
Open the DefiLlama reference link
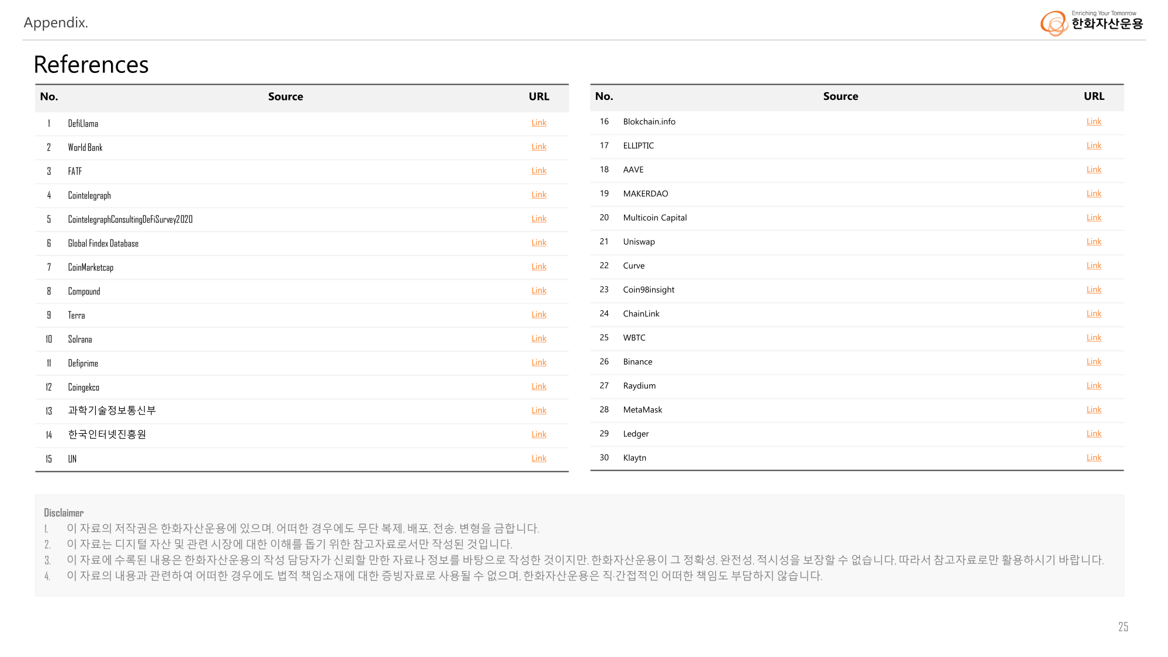click(x=539, y=123)
